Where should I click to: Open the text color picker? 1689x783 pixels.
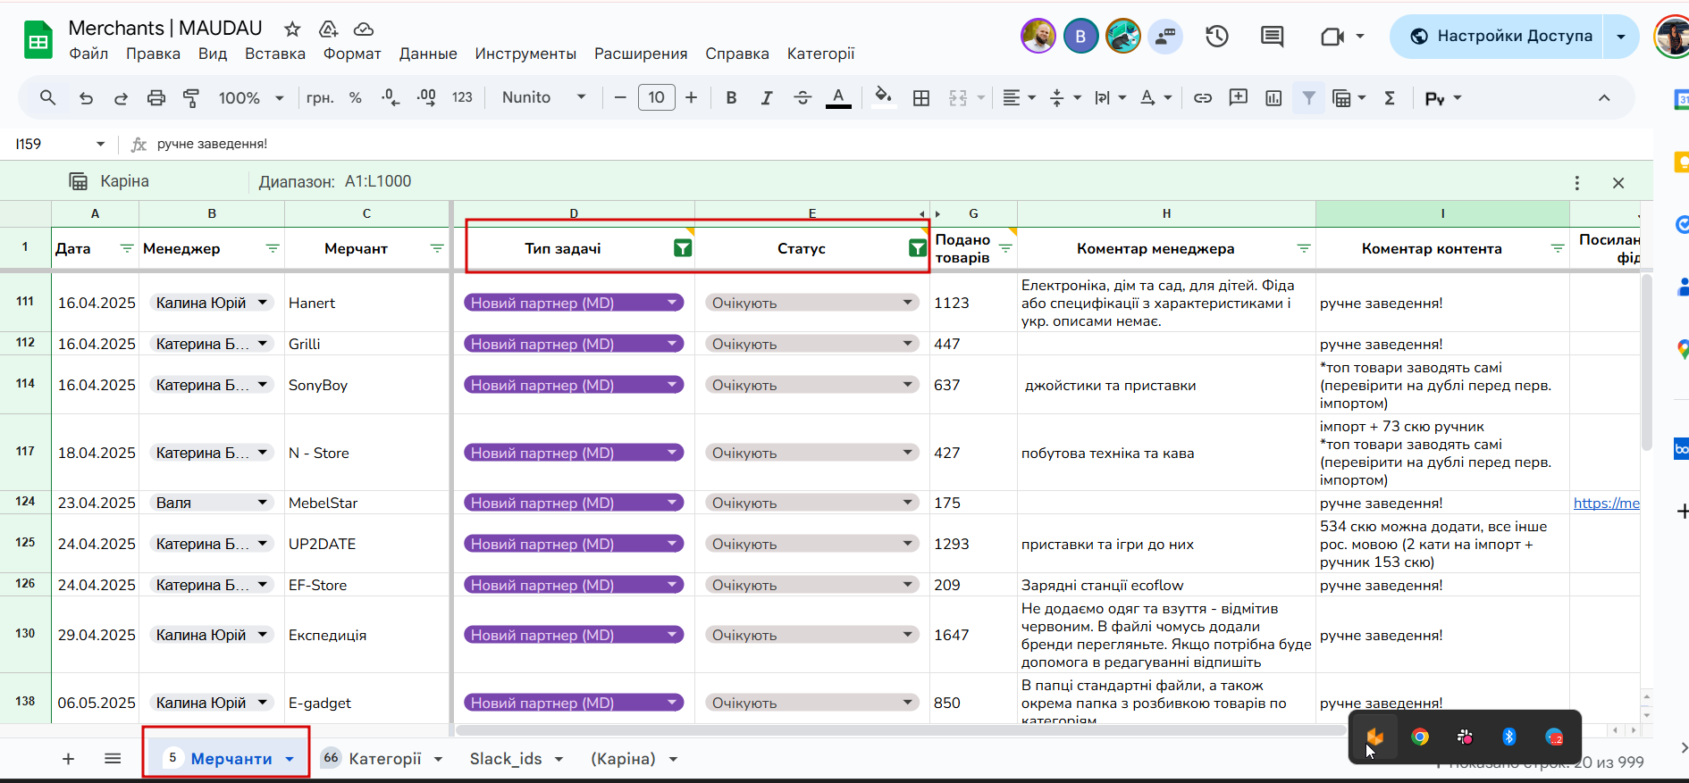coord(838,98)
